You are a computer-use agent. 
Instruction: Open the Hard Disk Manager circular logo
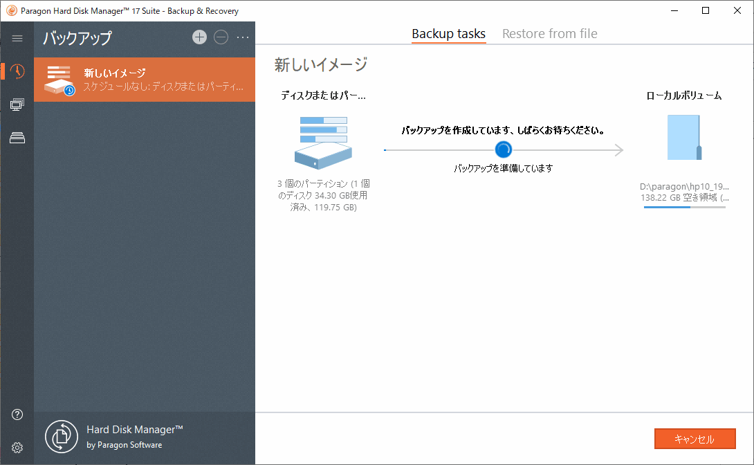[62, 437]
